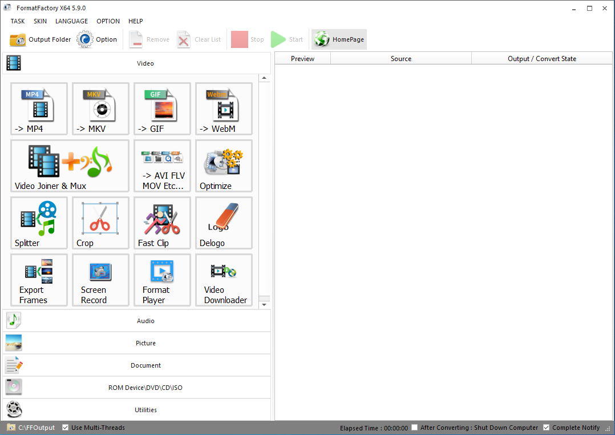Open the TASK menu
The image size is (615, 435).
point(18,21)
